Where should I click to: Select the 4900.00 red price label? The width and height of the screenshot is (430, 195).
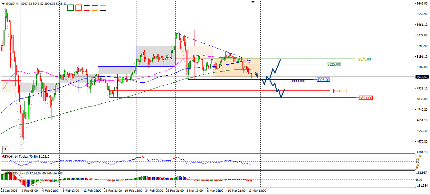click(x=340, y=91)
